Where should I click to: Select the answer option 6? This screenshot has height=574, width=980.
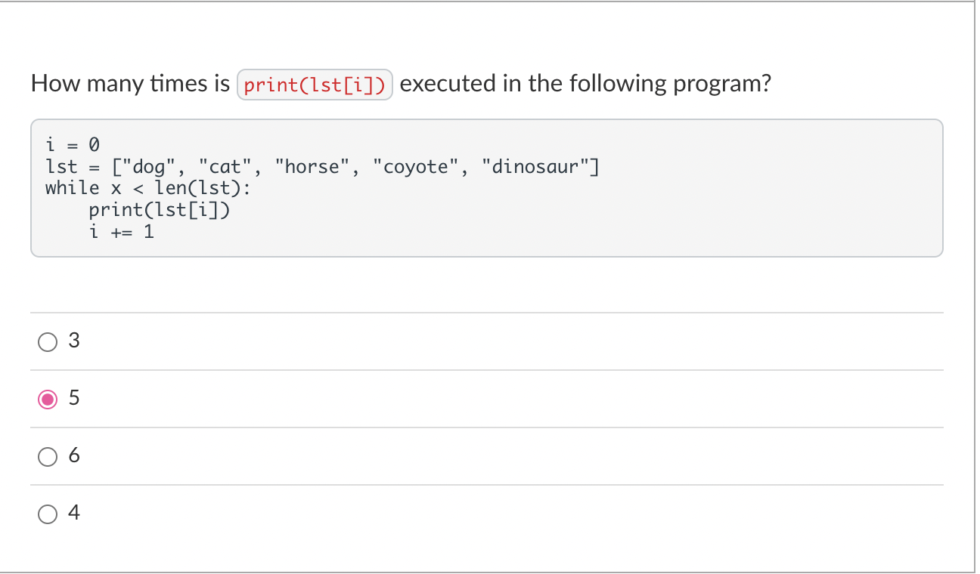coord(47,457)
